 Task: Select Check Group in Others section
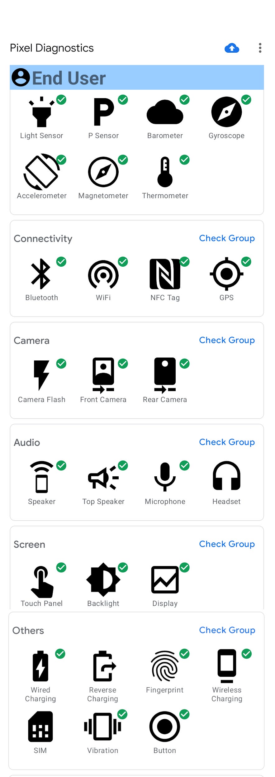tap(227, 630)
